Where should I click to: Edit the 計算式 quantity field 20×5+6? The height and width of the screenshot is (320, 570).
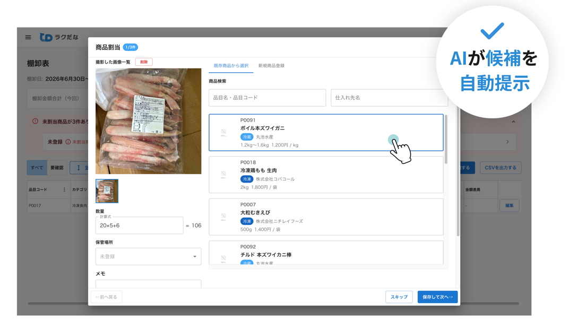click(x=139, y=226)
